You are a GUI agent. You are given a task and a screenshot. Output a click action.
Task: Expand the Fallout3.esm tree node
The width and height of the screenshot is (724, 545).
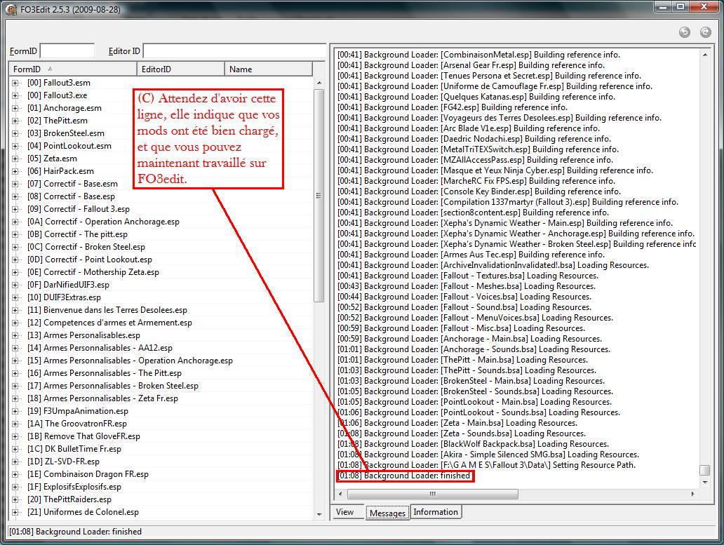[15, 83]
